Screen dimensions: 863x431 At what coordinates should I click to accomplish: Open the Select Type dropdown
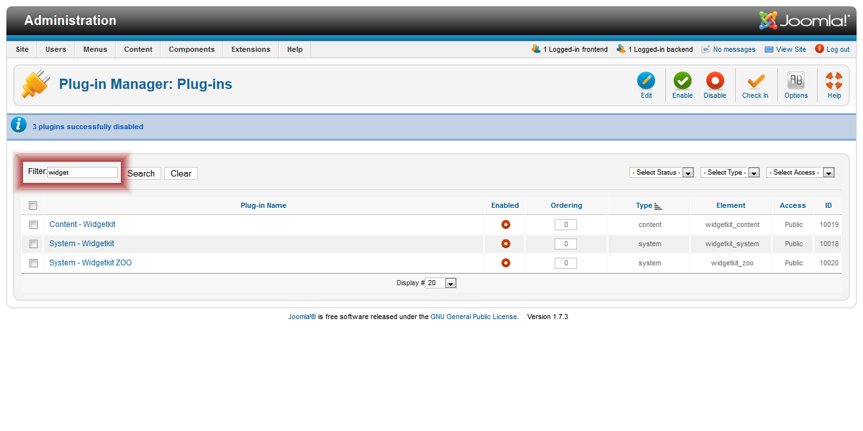730,173
